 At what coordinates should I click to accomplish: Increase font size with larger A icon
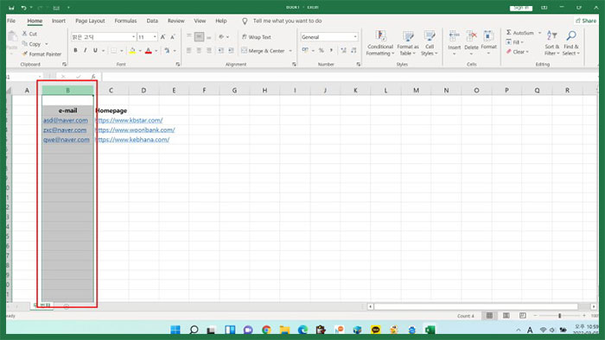[x=162, y=37]
